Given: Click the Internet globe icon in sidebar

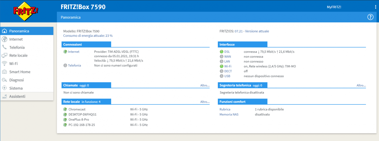Looking at the screenshot, I should click(4, 39).
